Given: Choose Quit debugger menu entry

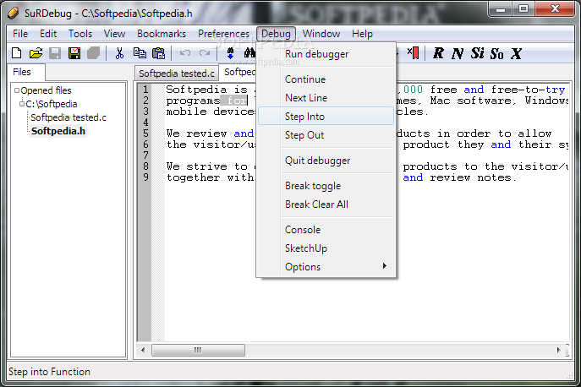Looking at the screenshot, I should [326, 161].
